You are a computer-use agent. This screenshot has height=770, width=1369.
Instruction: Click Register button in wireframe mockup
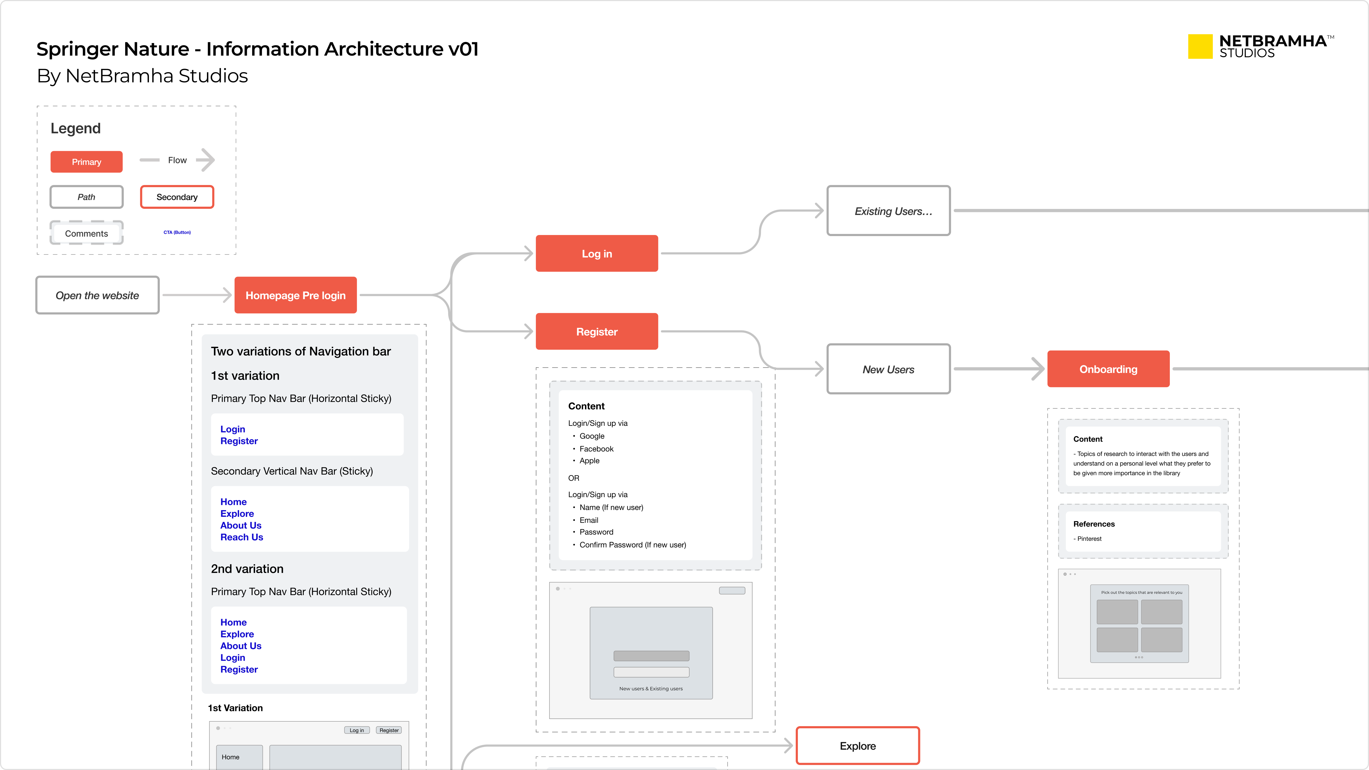(x=389, y=730)
